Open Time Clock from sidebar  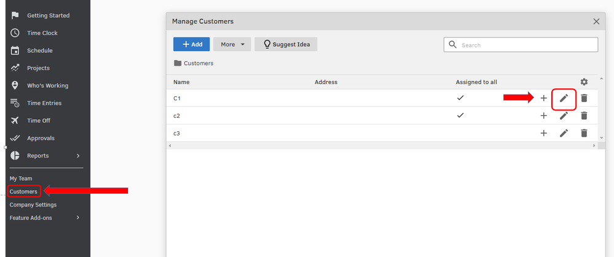point(42,33)
